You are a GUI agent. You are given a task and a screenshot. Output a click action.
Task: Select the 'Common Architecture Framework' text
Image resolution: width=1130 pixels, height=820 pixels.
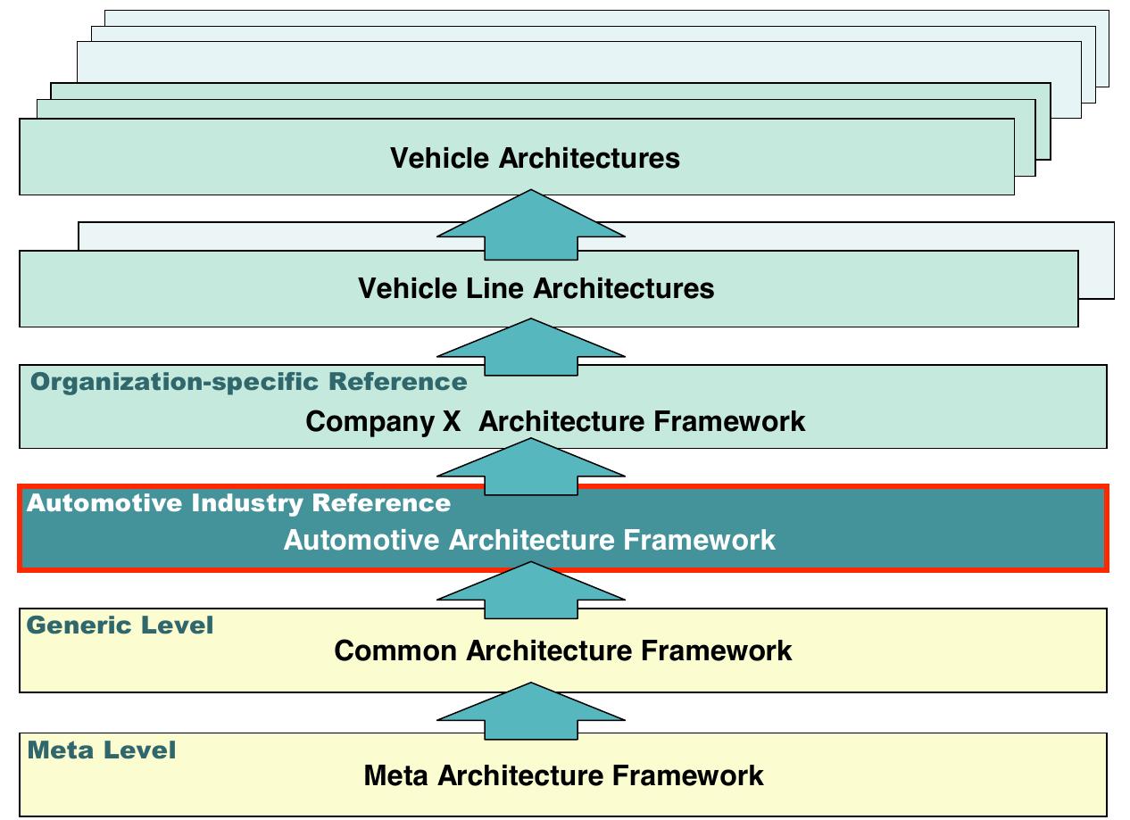[562, 650]
